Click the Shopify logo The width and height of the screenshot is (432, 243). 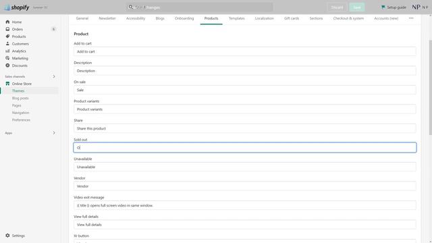pyautogui.click(x=17, y=7)
